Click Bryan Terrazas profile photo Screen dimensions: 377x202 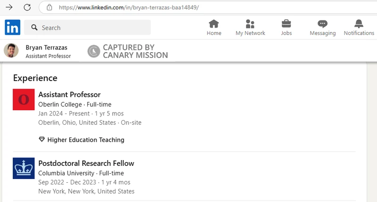[x=11, y=50]
